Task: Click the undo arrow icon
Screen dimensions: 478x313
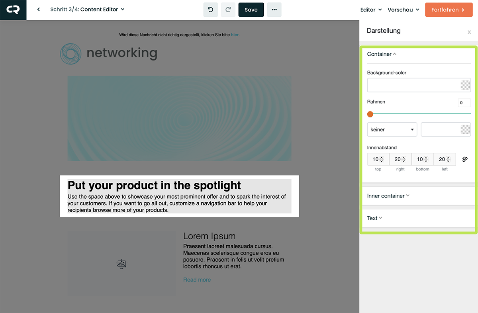Action: [210, 10]
